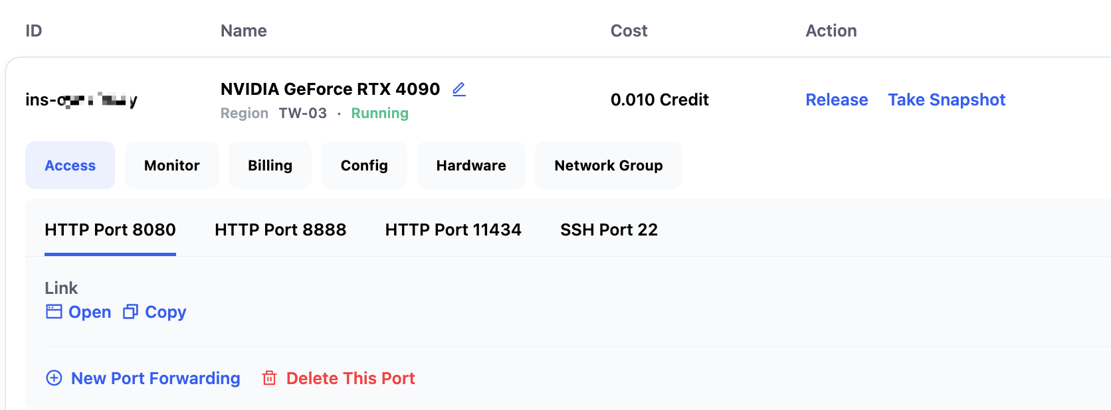This screenshot has height=410, width=1111.
Task: Show the Hardware tab
Action: coord(471,165)
